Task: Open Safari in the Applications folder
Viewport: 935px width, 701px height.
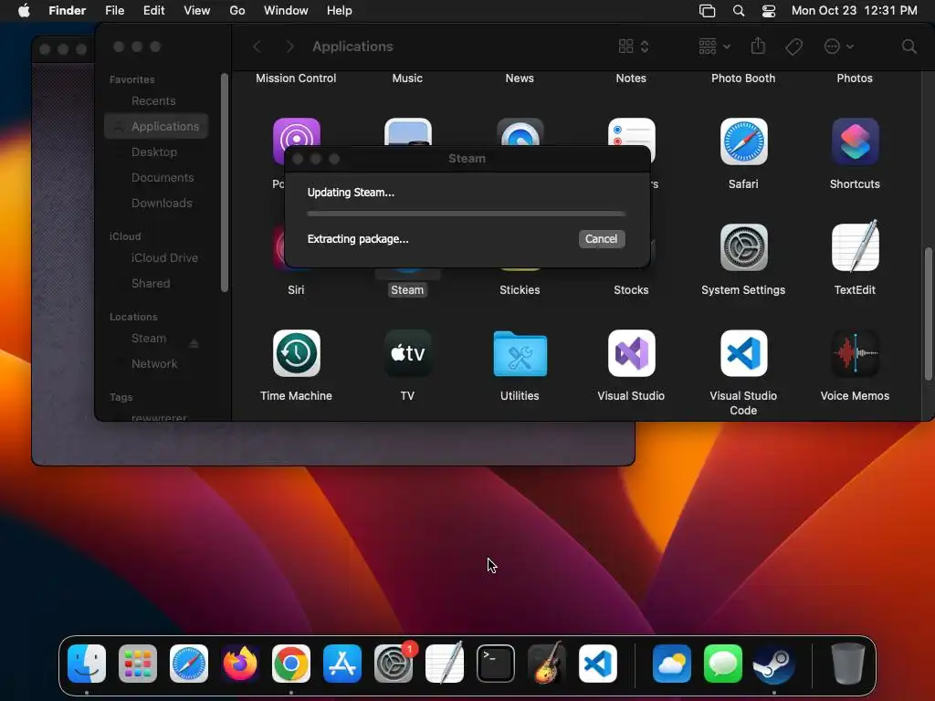Action: click(x=743, y=141)
